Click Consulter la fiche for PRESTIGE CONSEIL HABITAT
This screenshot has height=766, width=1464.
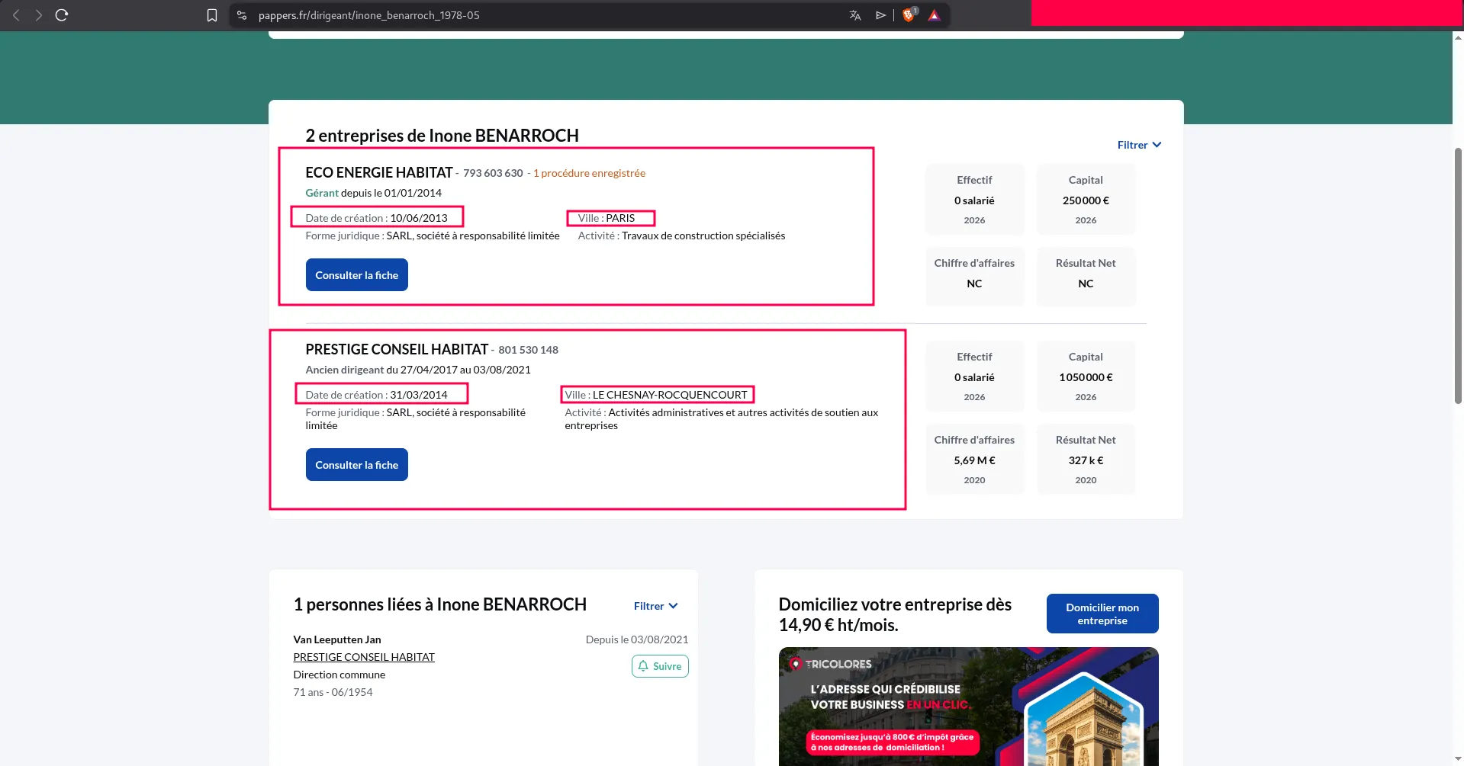(356, 464)
